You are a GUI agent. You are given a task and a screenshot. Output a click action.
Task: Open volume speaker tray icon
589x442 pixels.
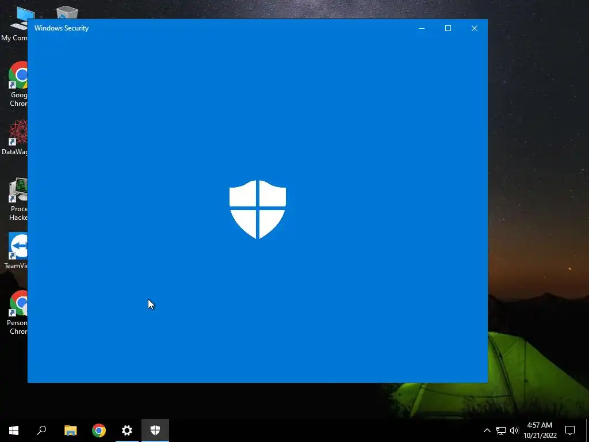click(x=514, y=430)
